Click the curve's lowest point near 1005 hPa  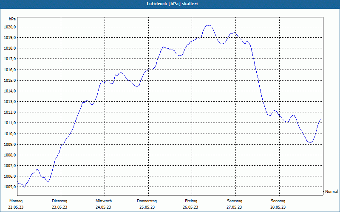click(25, 187)
